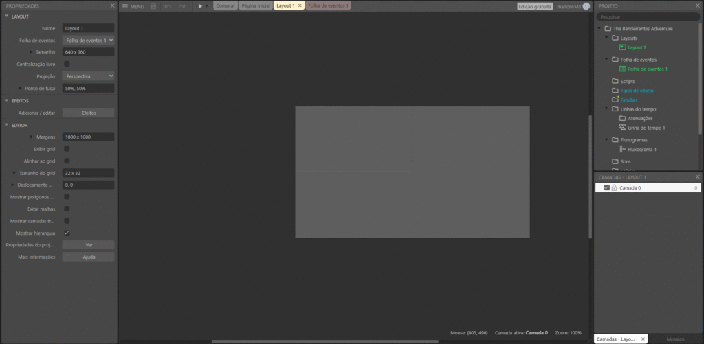
Task: Select the Linha do tempo 1 timeline icon
Action: (x=622, y=128)
